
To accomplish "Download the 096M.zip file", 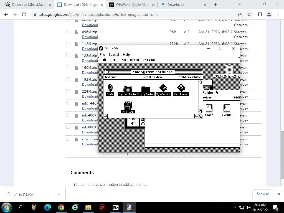I will click(90, 37).
